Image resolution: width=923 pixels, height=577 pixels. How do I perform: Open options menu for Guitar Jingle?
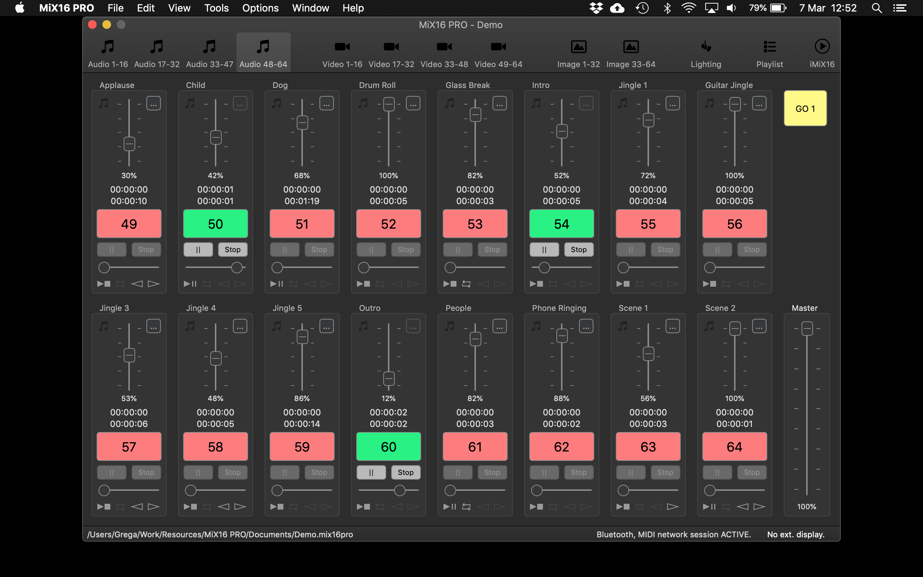click(759, 103)
